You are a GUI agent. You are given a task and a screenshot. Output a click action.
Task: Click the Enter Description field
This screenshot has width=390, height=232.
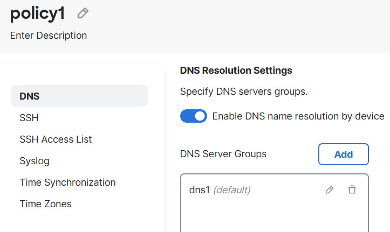tap(49, 36)
